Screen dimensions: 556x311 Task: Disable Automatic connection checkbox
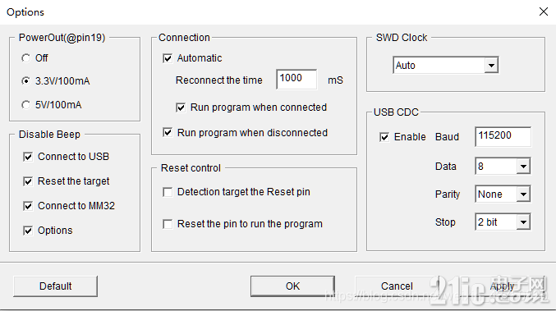pos(168,58)
